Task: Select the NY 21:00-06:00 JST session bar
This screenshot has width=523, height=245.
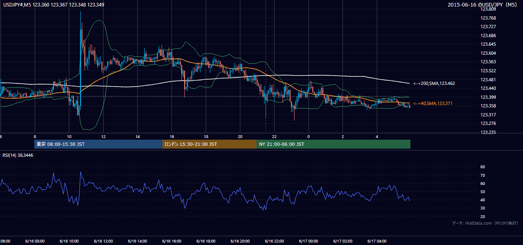Action: click(x=334, y=144)
